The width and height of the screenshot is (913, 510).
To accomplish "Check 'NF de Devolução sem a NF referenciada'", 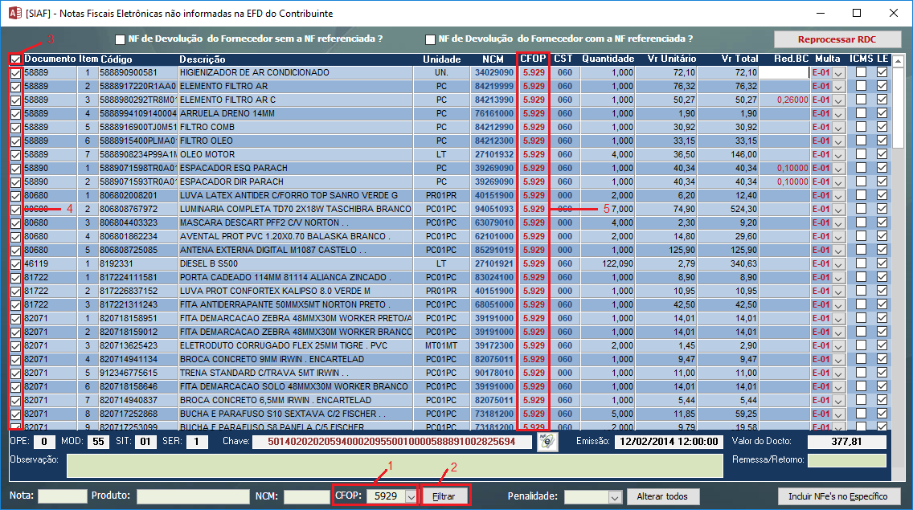I will coord(121,39).
